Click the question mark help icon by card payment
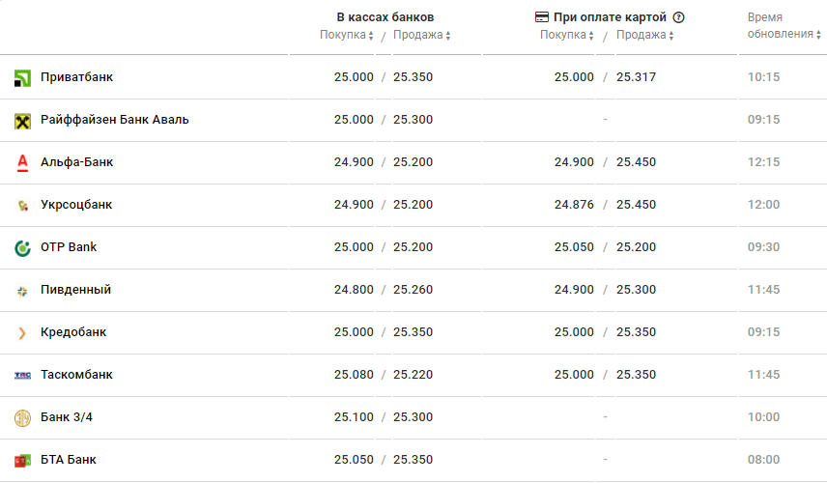Viewport: 827px width, 483px height. [x=678, y=17]
